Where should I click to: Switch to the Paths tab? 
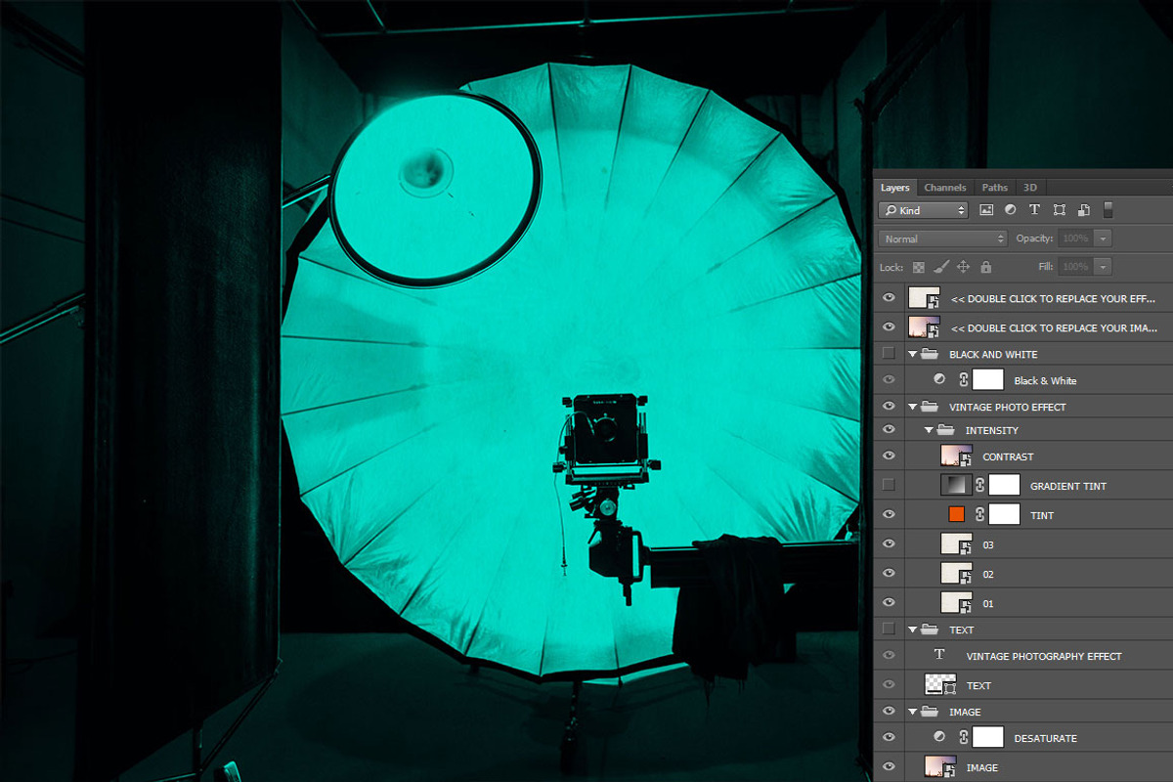click(x=995, y=188)
